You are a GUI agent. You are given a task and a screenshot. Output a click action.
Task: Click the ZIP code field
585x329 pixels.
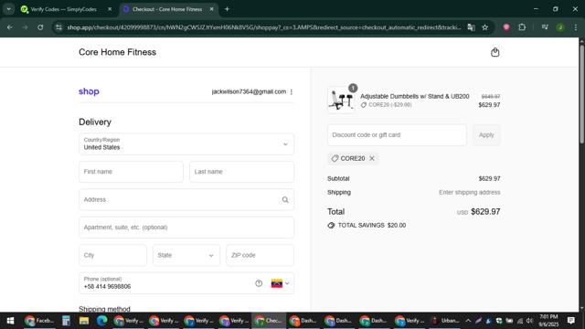tap(260, 256)
